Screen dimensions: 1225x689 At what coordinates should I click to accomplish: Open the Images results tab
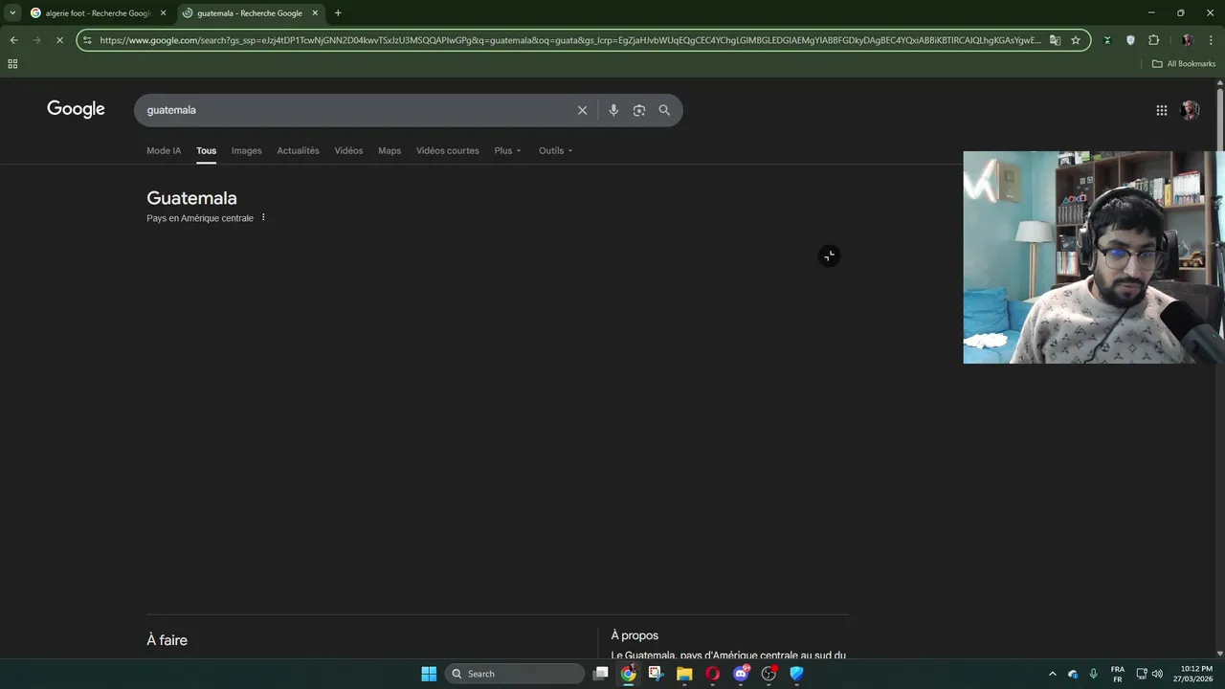246,150
